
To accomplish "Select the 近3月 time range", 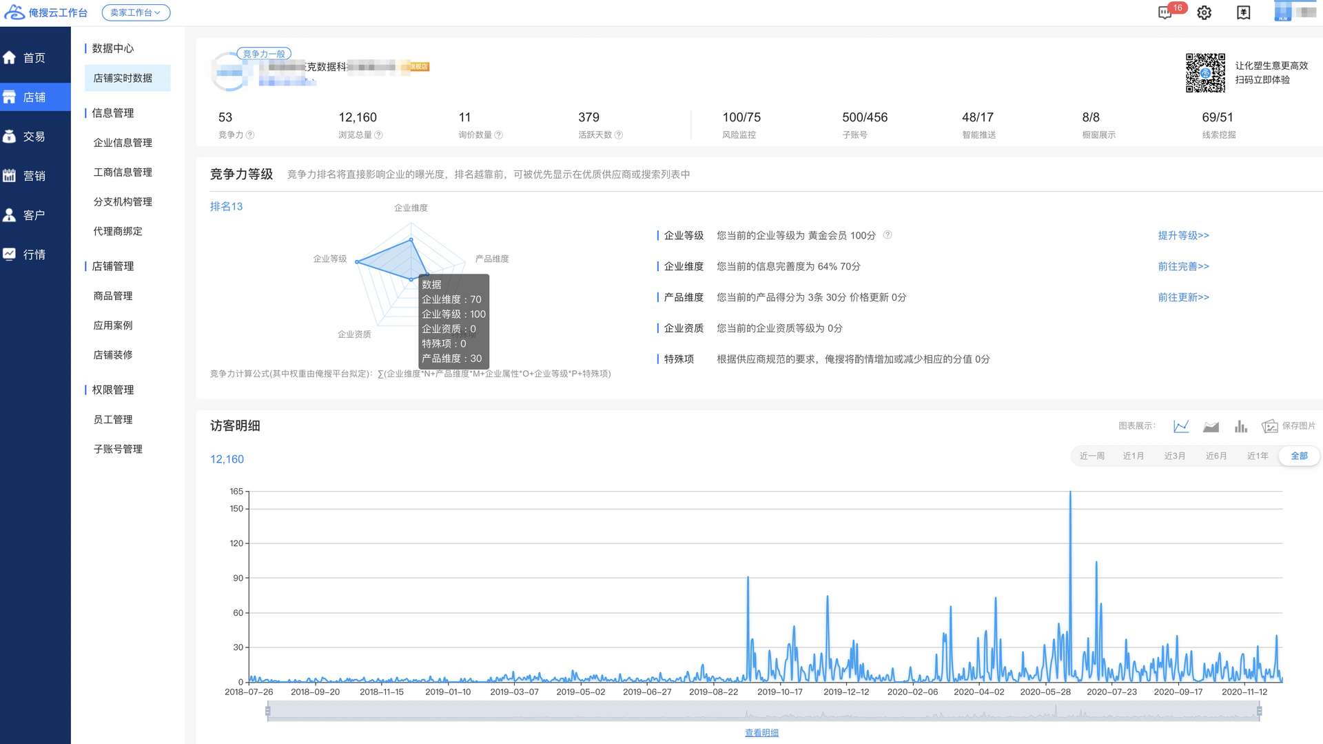I will (1174, 456).
